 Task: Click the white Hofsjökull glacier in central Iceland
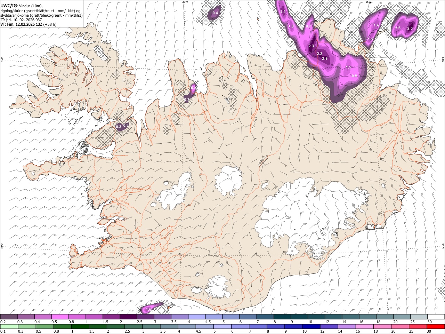[x=228, y=181]
